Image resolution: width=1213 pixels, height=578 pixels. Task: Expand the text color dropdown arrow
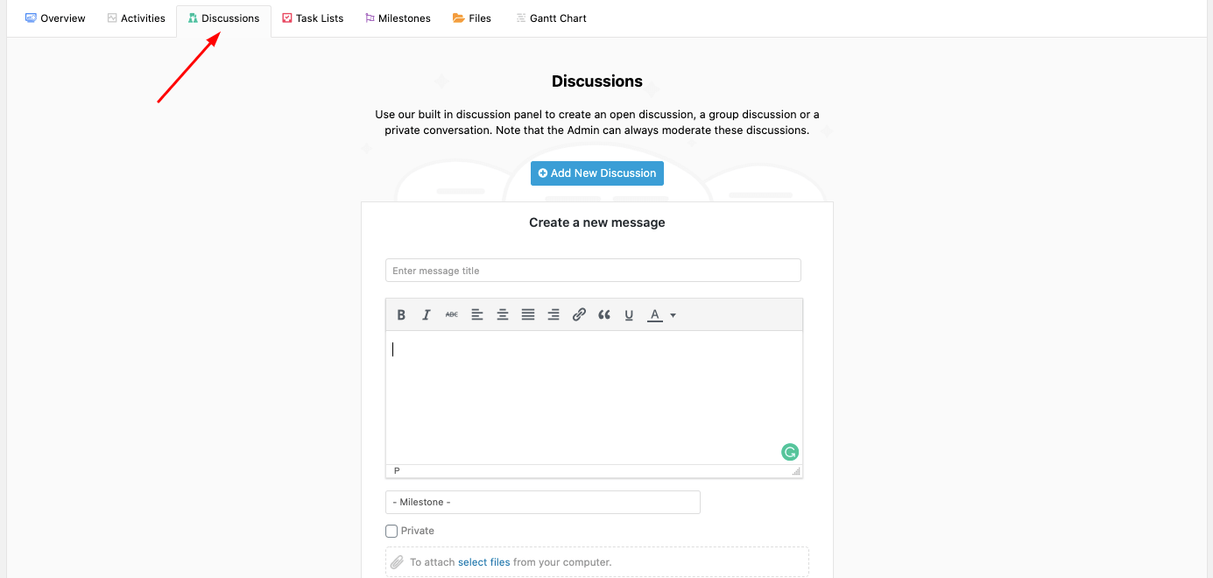pyautogui.click(x=673, y=315)
